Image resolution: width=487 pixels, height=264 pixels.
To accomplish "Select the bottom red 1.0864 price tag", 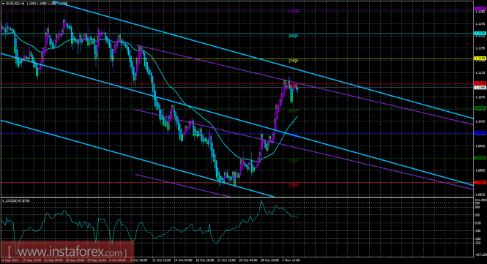I will pos(480,182).
